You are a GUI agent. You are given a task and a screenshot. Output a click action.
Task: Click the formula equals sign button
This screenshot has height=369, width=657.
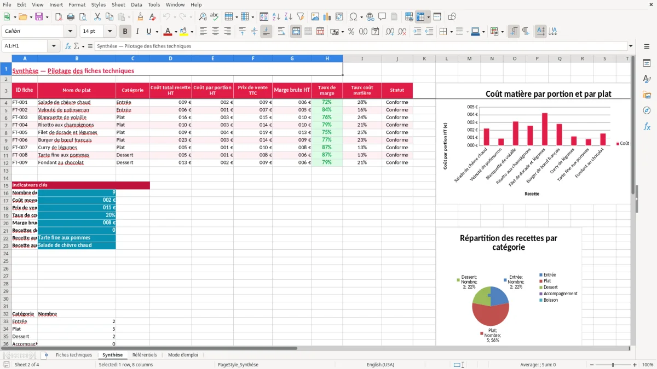[x=90, y=46]
